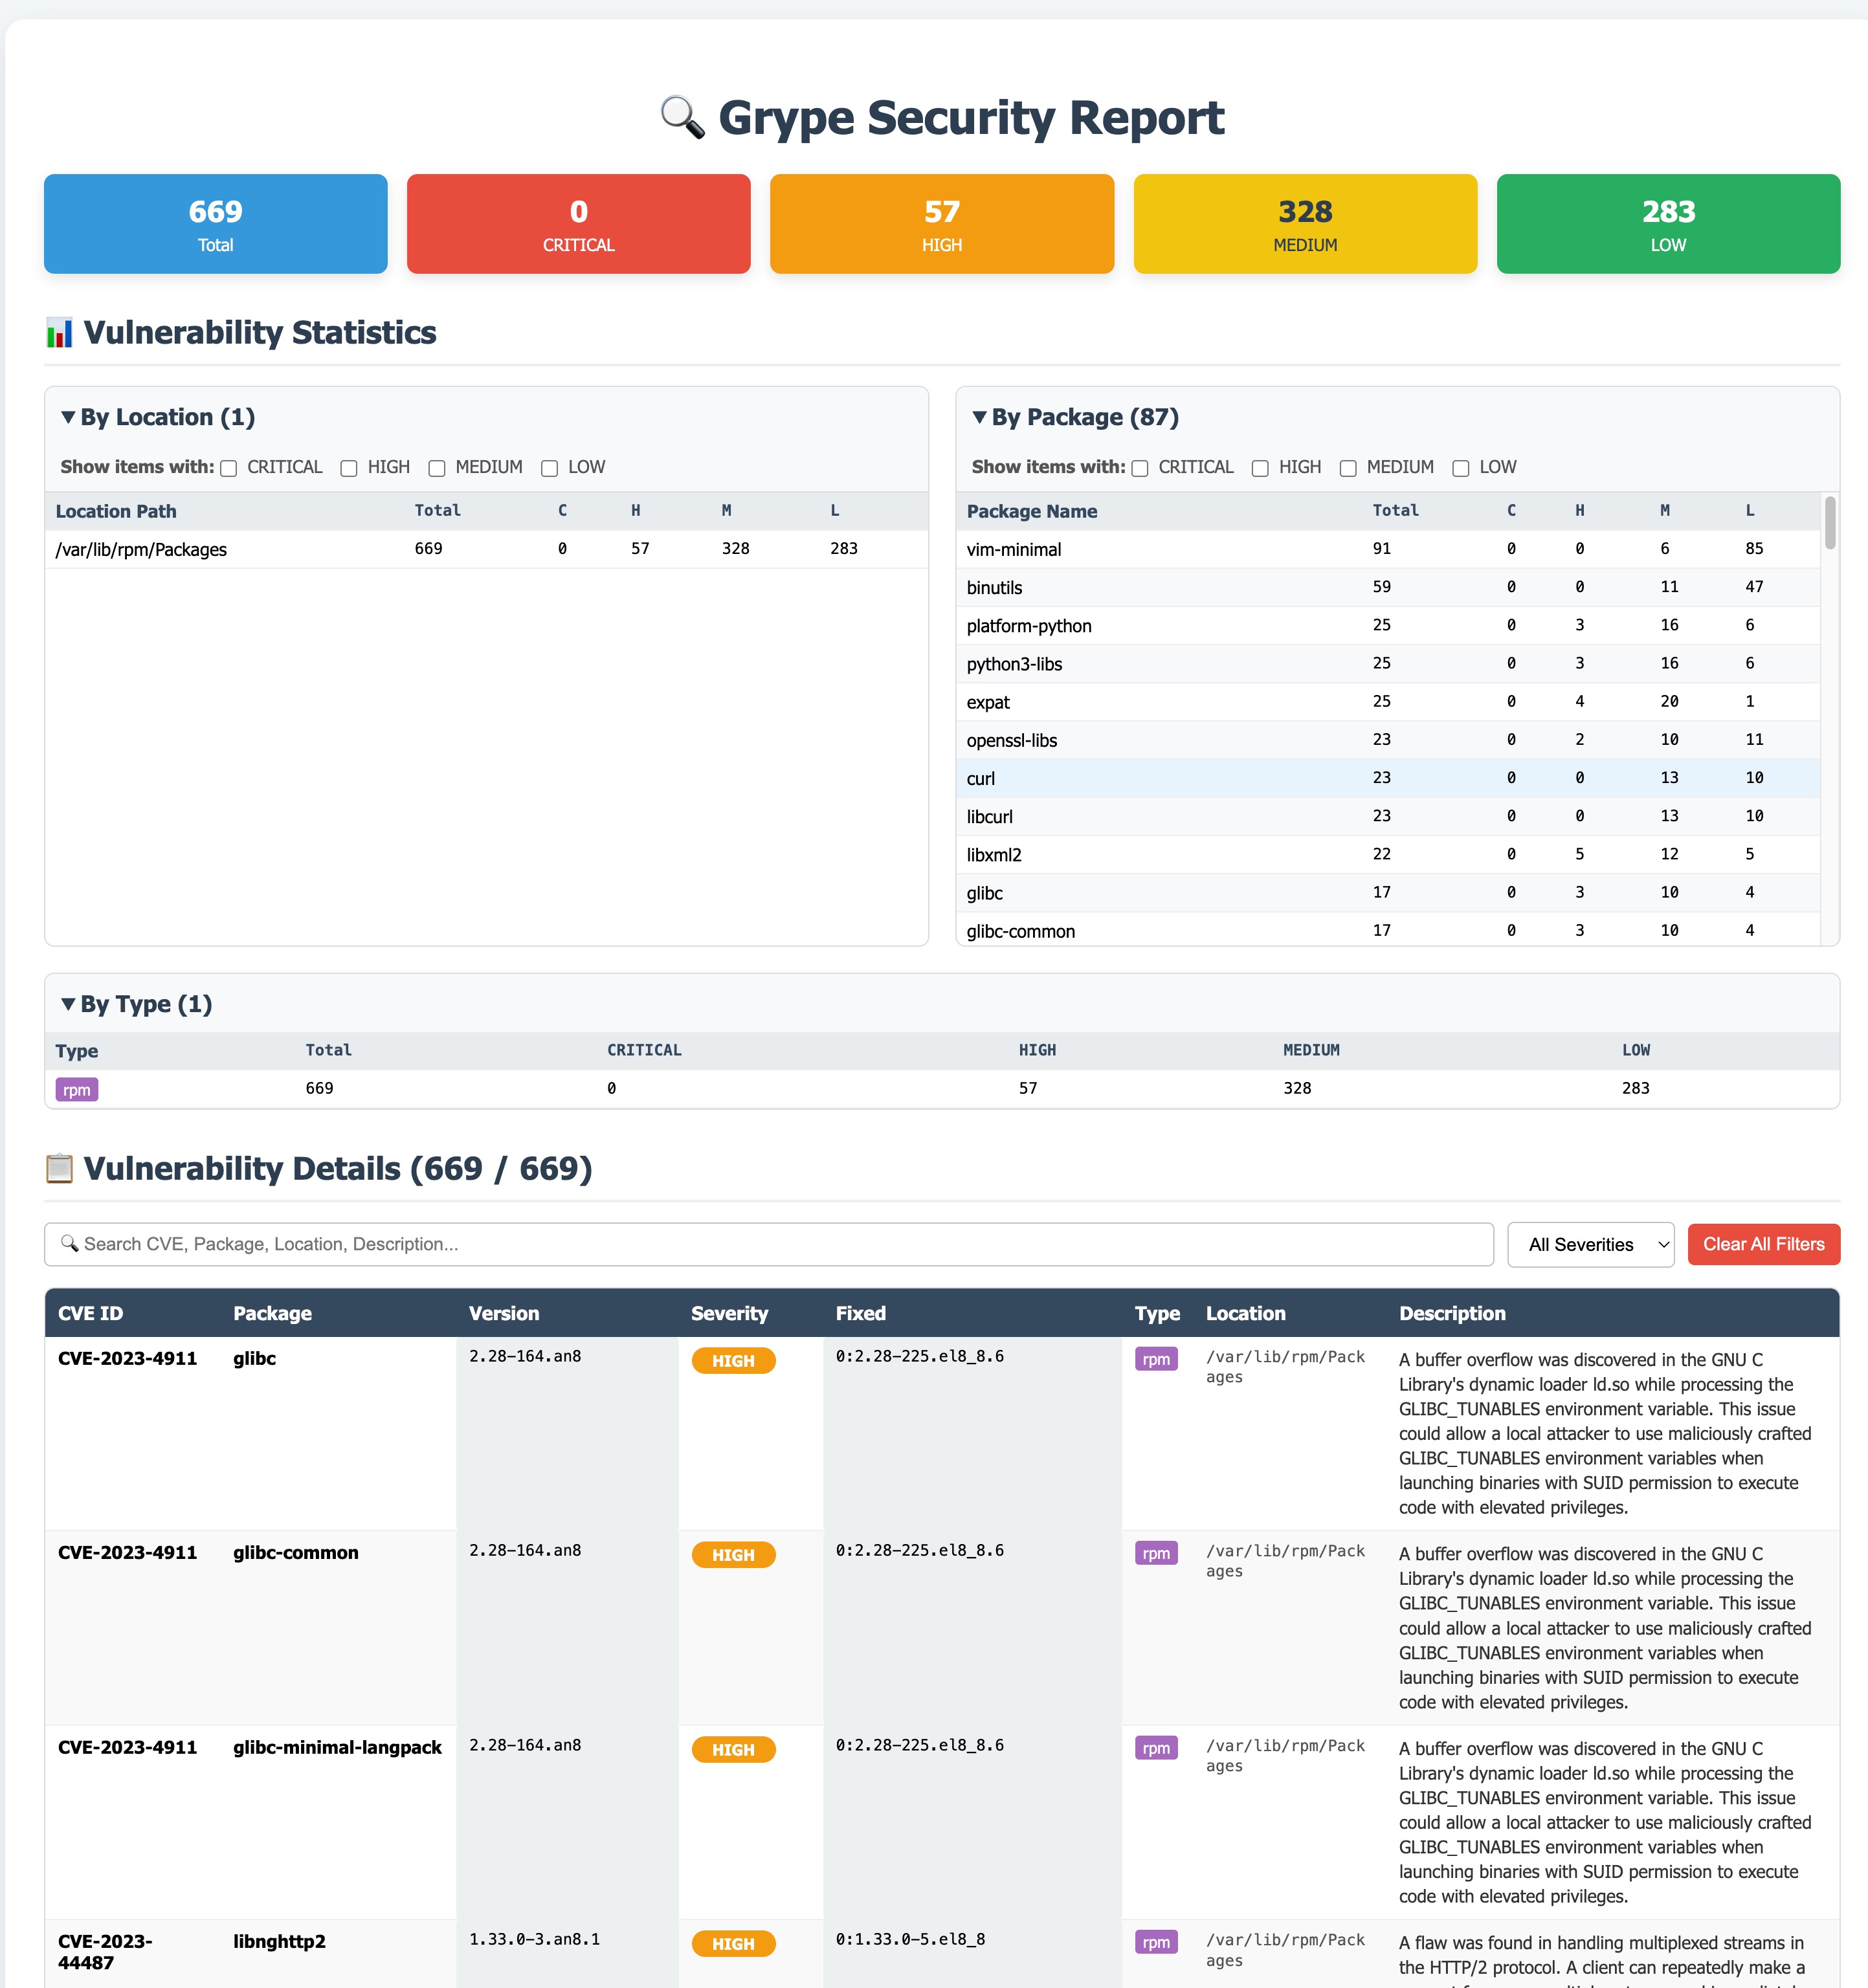Check HIGH filter in By Package panel
Image resolution: width=1868 pixels, height=1988 pixels.
[1260, 468]
